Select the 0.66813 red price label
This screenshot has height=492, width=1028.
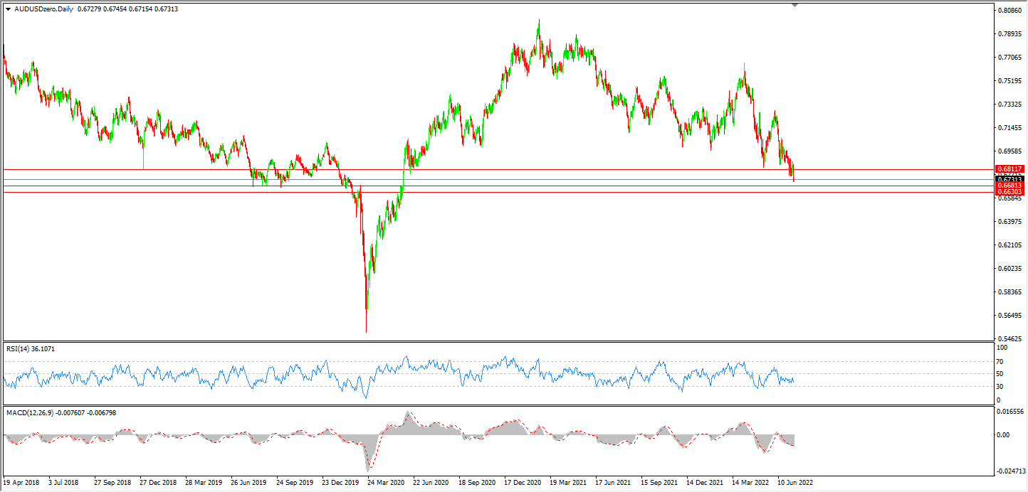tap(1009, 186)
